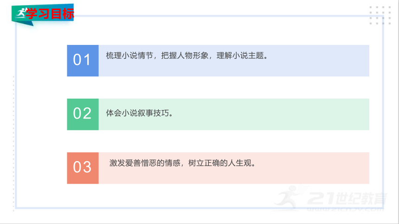This screenshot has width=399, height=224.
Task: Click the green 02 number box
Action: (83, 114)
